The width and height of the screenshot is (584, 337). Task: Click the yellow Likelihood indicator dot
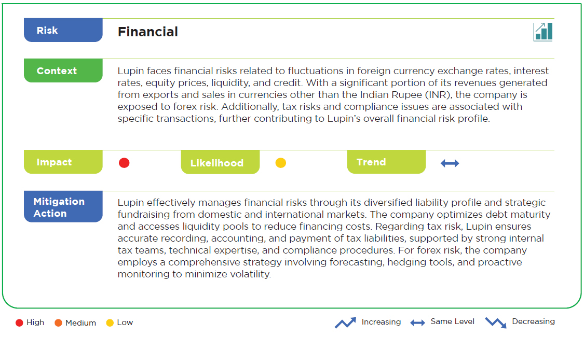[x=280, y=163]
